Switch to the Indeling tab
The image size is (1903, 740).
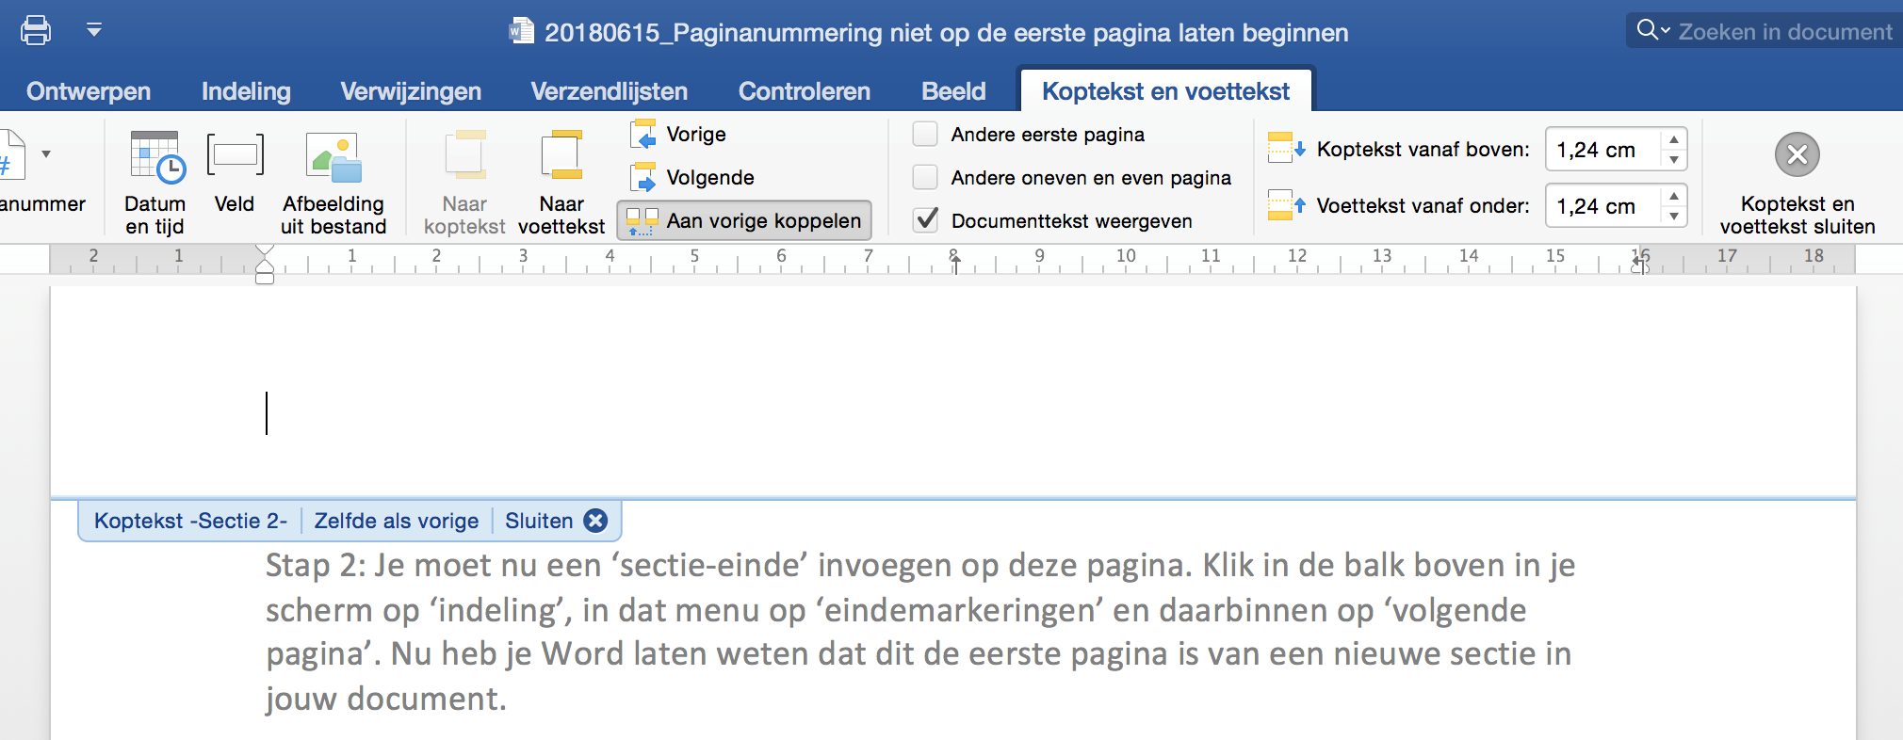[246, 91]
